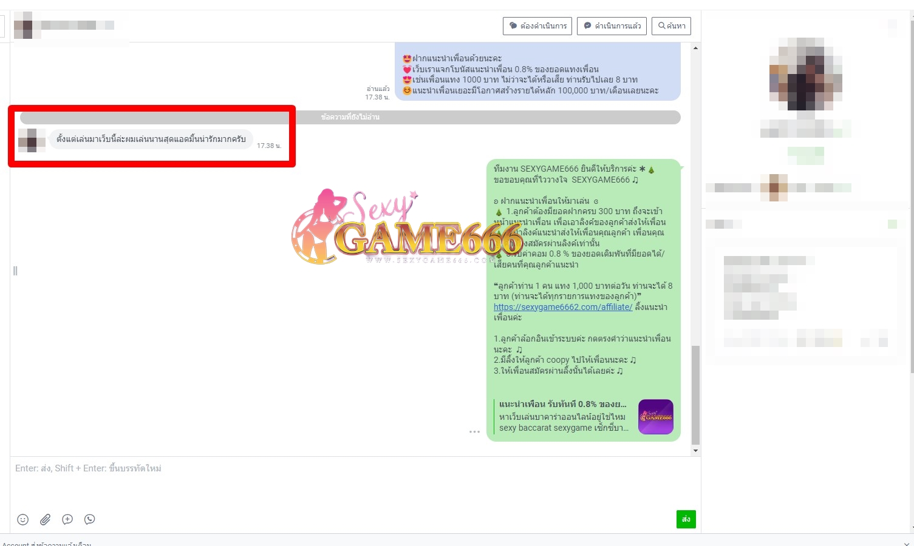This screenshot has height=546, width=914.
Task: Click the ค้นหา search button
Action: [x=671, y=26]
